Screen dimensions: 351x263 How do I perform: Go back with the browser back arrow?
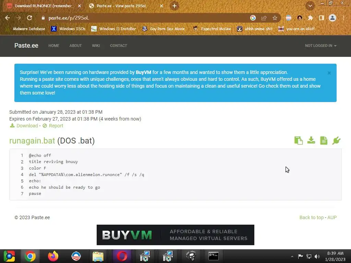8,18
